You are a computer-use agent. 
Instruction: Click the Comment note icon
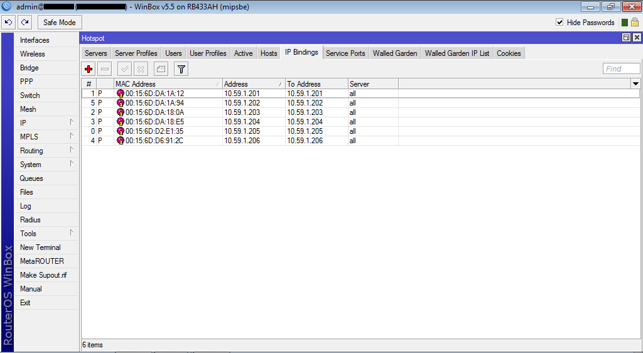tap(161, 69)
